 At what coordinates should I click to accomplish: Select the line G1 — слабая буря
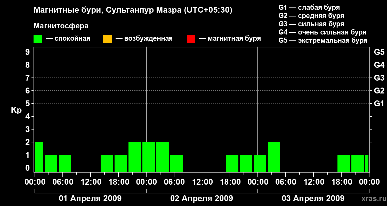309,7
